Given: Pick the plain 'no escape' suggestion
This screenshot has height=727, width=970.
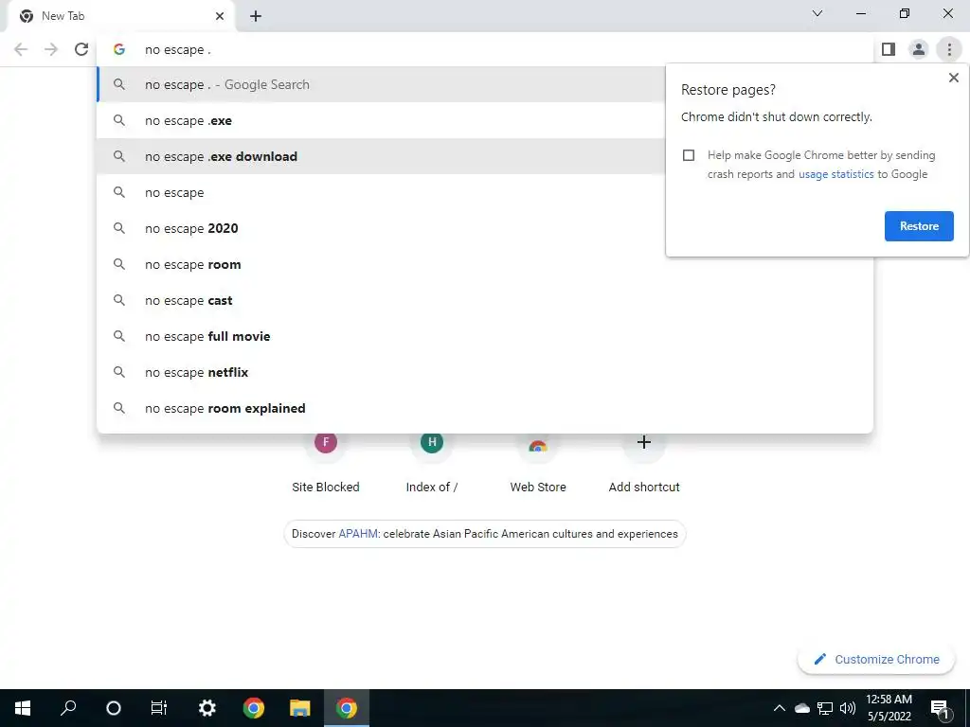Looking at the screenshot, I should pyautogui.click(x=381, y=192).
